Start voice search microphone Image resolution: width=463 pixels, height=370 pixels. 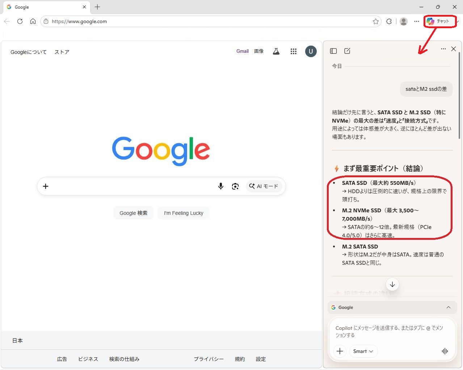coord(221,186)
